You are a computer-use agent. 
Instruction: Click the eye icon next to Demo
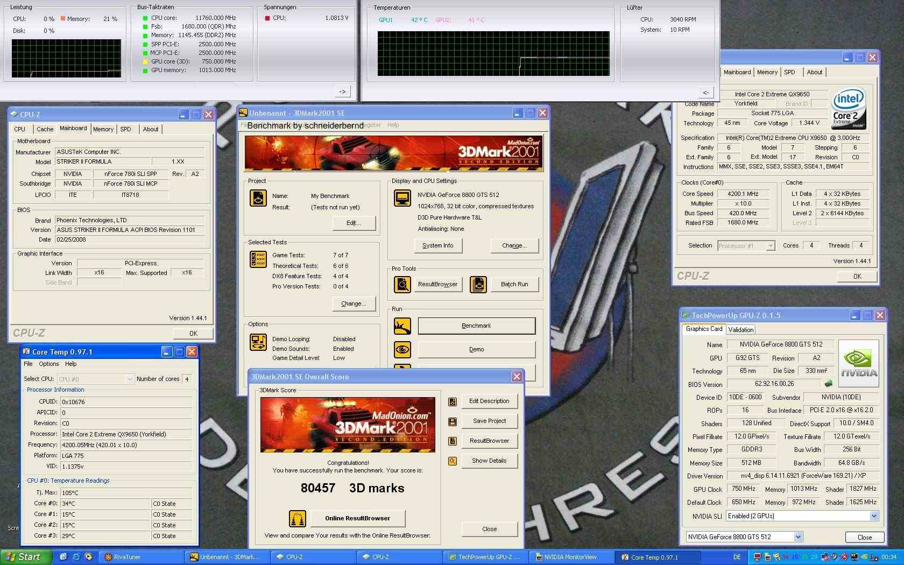402,349
